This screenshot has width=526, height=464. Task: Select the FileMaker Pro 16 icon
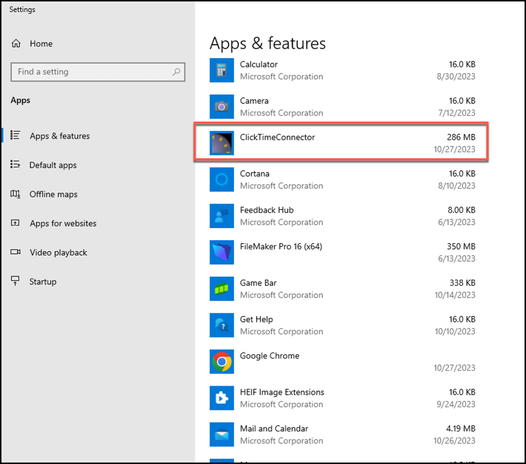(222, 253)
